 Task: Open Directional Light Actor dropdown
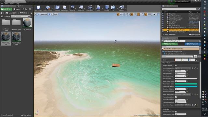[x=183, y=68]
